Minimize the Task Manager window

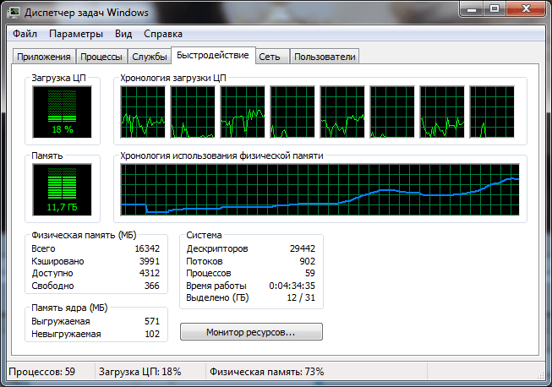pos(472,9)
